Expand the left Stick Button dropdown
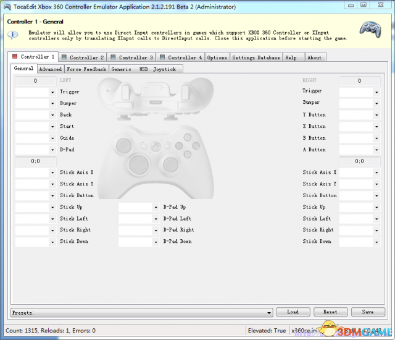This screenshot has height=340, width=395. click(x=52, y=196)
